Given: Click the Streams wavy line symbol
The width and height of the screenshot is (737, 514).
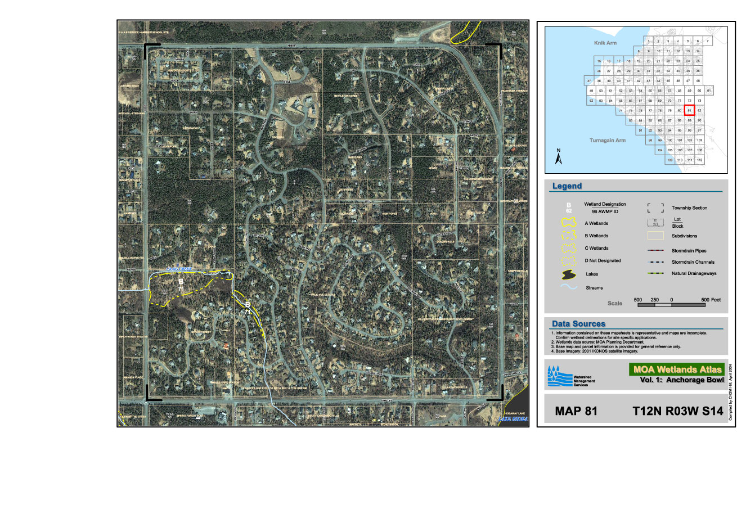Looking at the screenshot, I should pyautogui.click(x=569, y=287).
